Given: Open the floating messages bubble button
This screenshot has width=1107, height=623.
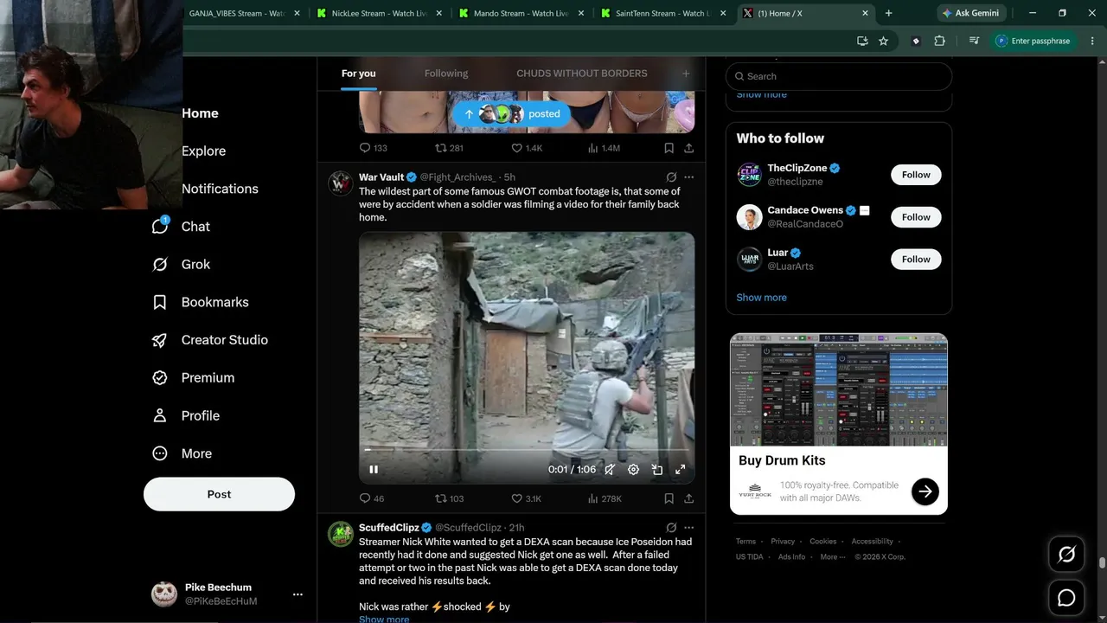Looking at the screenshot, I should click(x=1067, y=598).
